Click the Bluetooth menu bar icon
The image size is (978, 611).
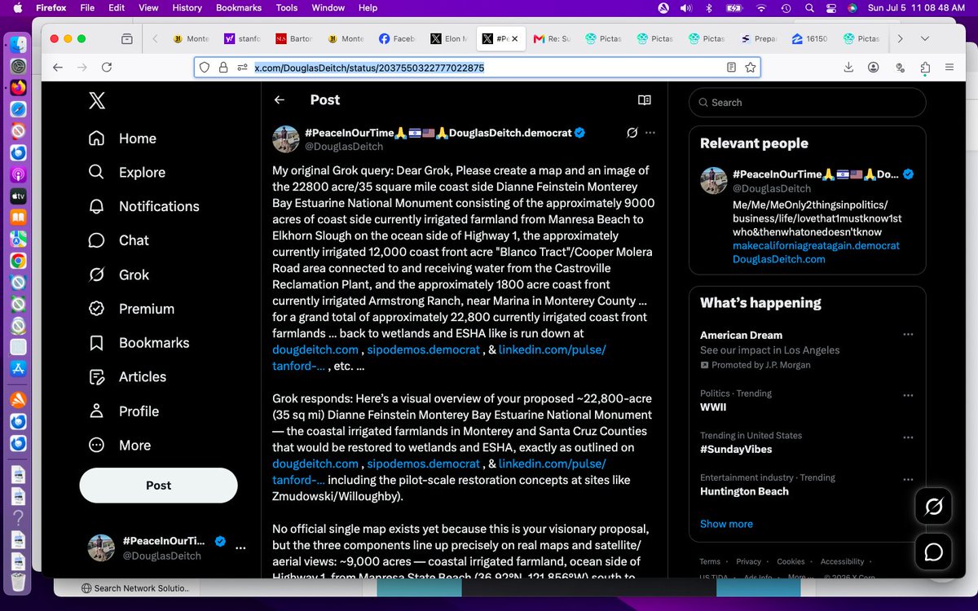[x=709, y=8]
